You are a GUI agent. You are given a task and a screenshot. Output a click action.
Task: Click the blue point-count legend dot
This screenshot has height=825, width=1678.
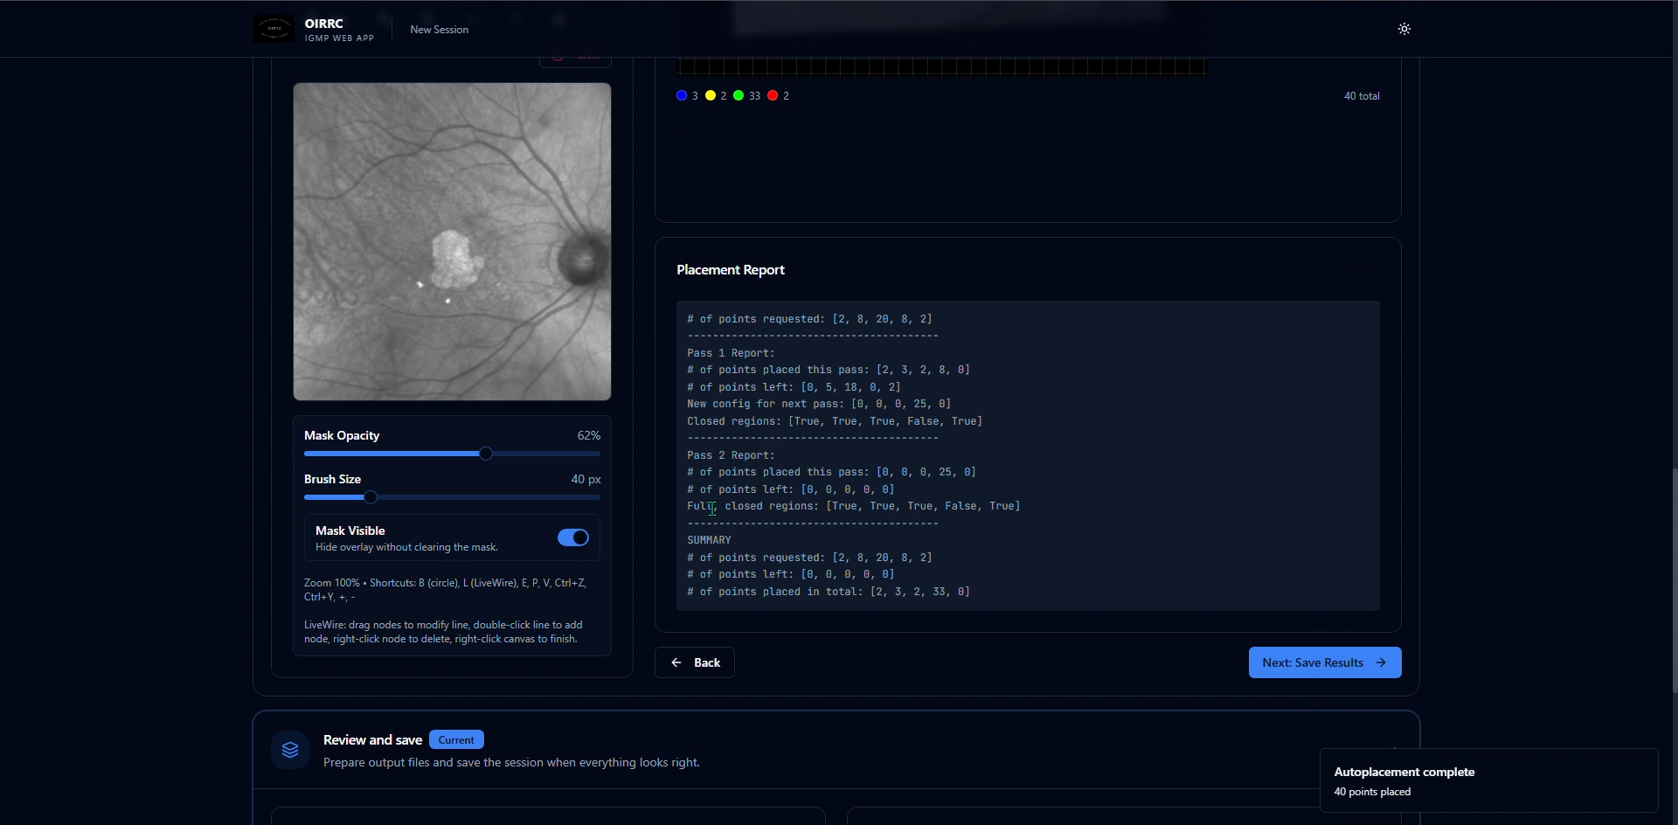pyautogui.click(x=683, y=95)
